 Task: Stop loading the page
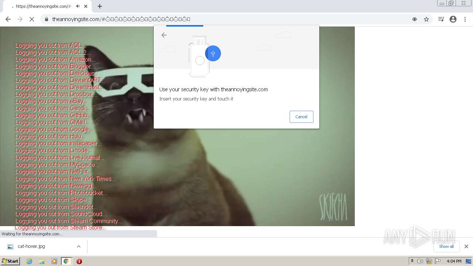click(32, 19)
